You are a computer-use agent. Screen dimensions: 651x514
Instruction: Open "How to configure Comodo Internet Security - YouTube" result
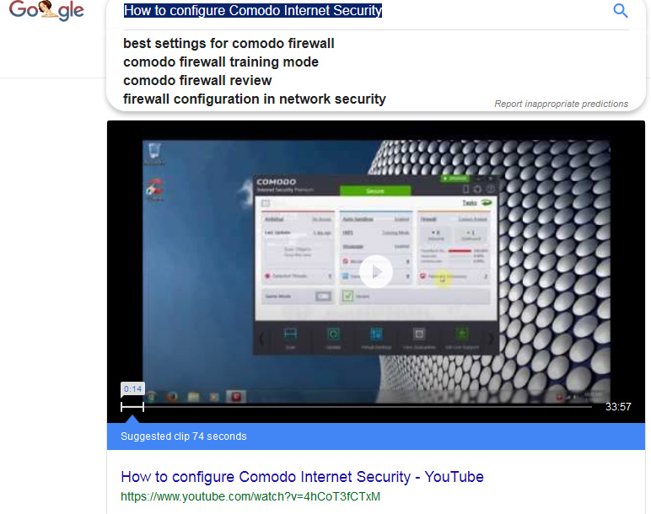pyautogui.click(x=302, y=477)
